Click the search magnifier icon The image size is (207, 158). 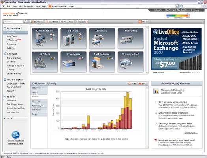click(x=25, y=22)
